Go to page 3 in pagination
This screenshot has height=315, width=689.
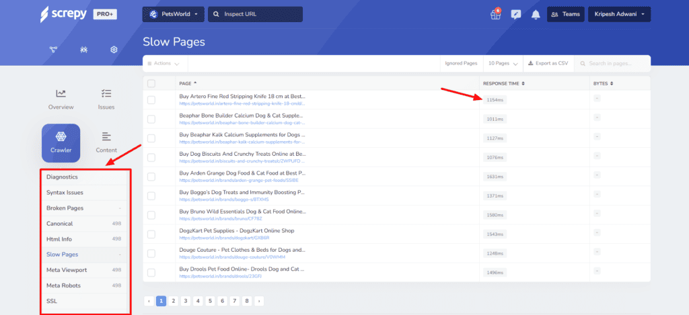coord(185,301)
